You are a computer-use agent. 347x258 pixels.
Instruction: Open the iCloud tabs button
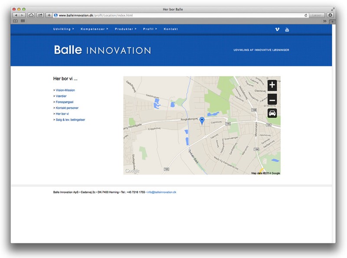31,15
